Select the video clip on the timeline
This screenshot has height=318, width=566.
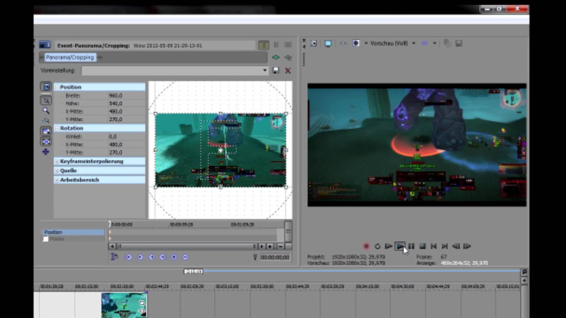tap(124, 305)
